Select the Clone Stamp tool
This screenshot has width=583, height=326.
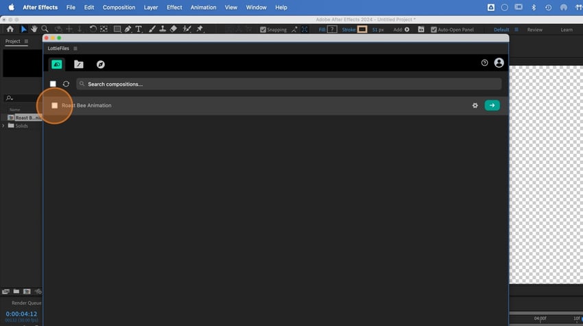[x=163, y=29]
